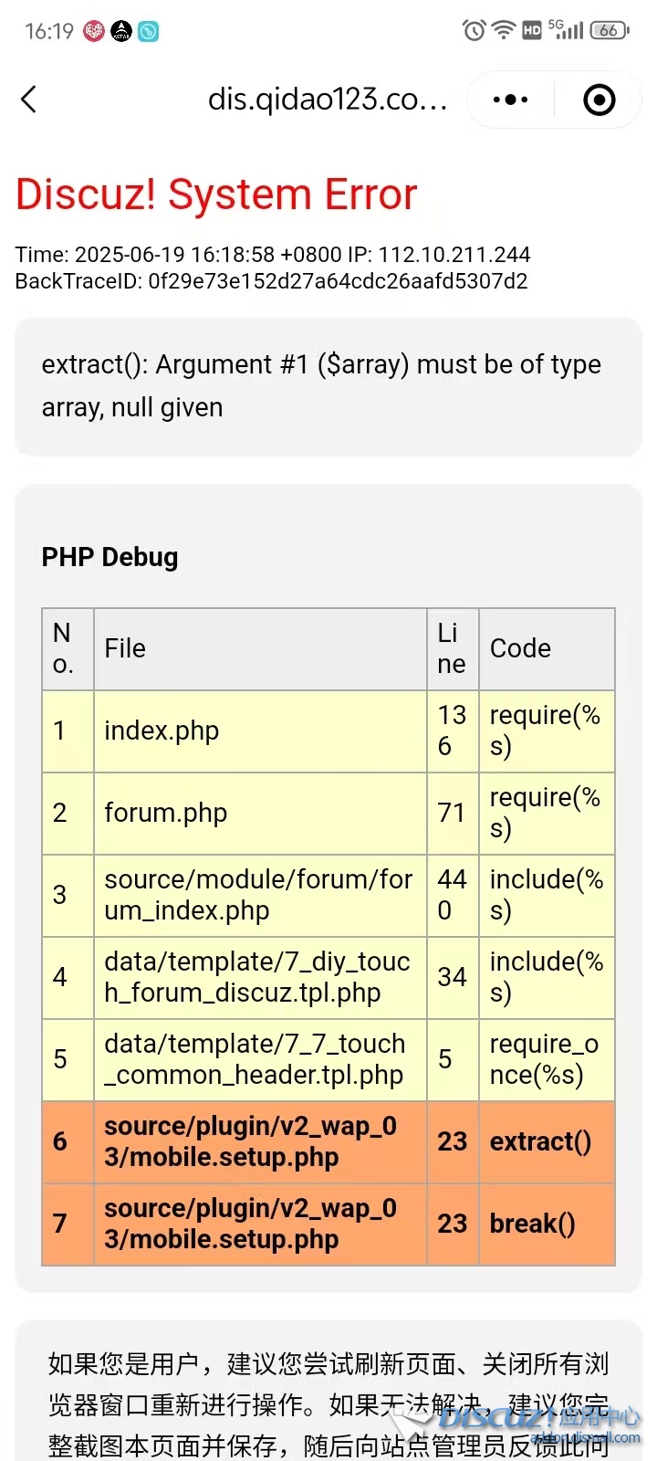Tap the alarm clock status icon
This screenshot has width=657, height=1461.
474,30
